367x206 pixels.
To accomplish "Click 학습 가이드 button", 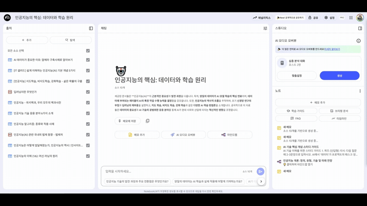I will (296, 111).
